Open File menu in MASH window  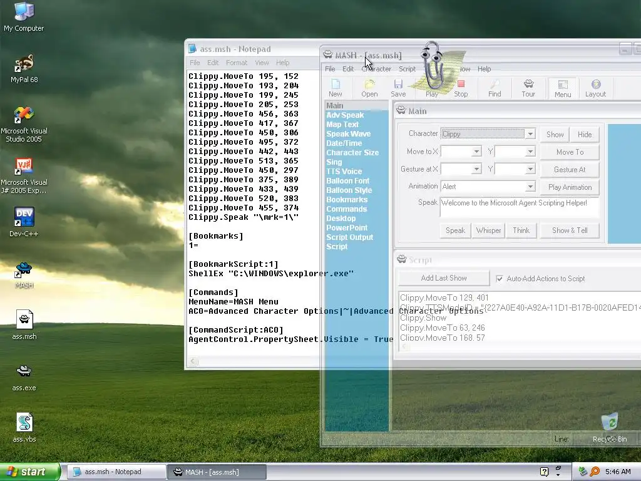[x=330, y=69]
